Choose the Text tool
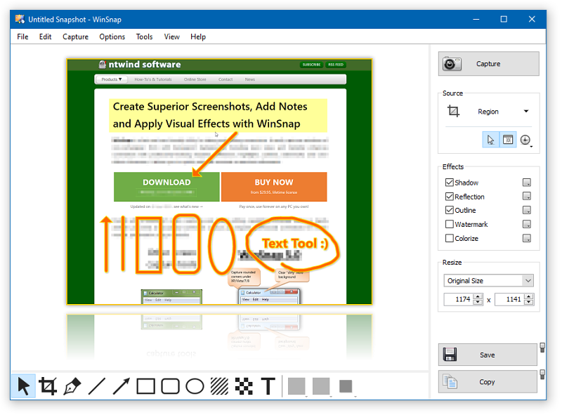This screenshot has width=562, height=415. [268, 386]
